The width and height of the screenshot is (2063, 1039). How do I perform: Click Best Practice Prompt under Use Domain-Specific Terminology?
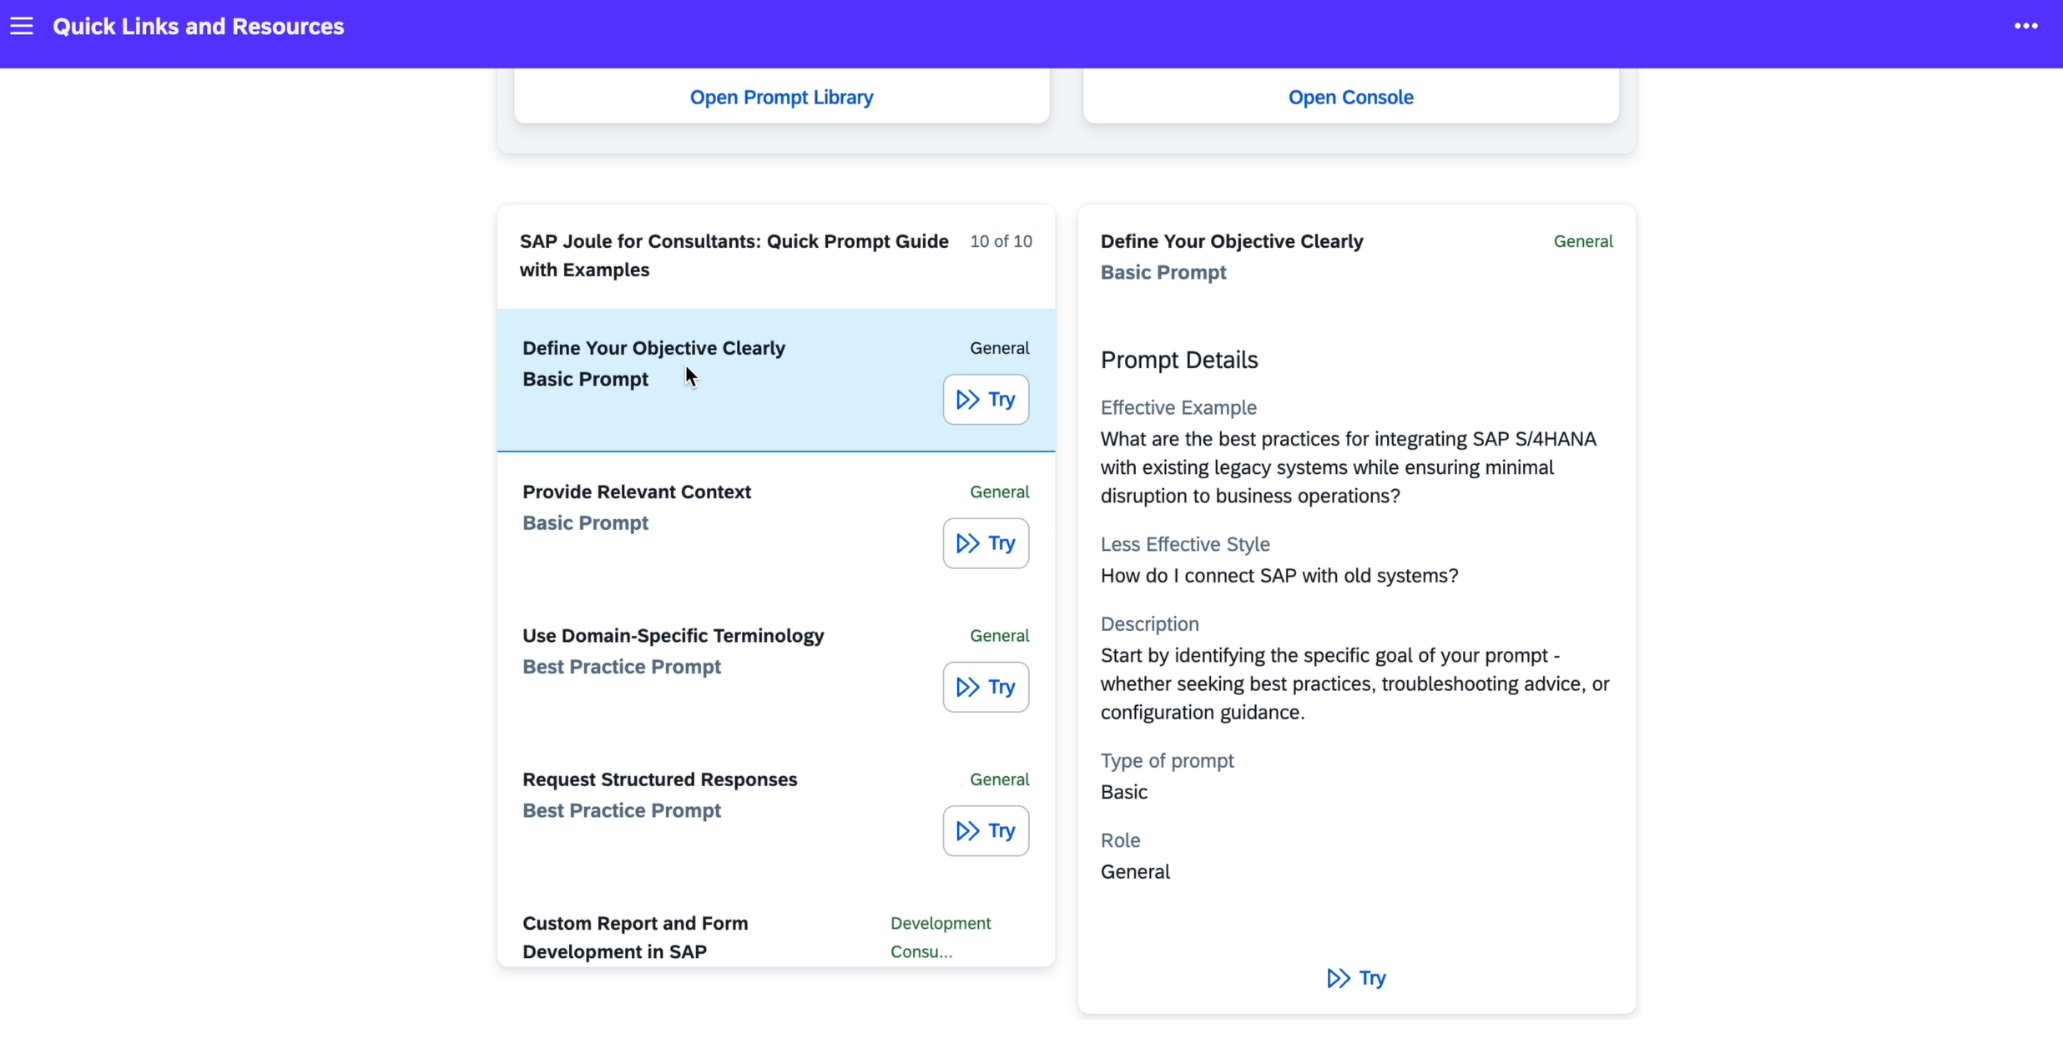tap(622, 667)
